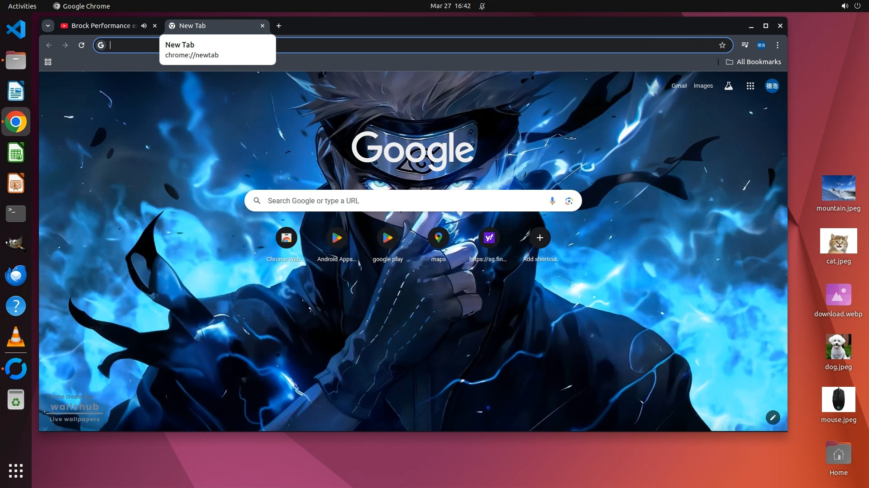869x488 pixels.
Task: Click the Customize Chrome pencil icon
Action: (773, 417)
